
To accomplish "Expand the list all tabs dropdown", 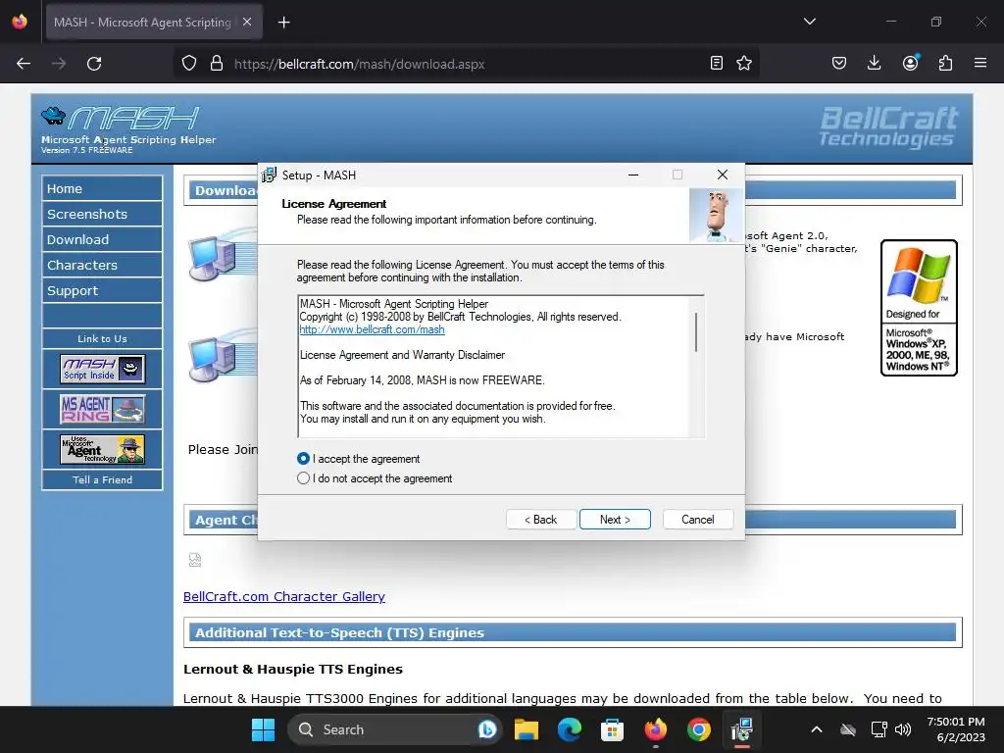I will 809,22.
